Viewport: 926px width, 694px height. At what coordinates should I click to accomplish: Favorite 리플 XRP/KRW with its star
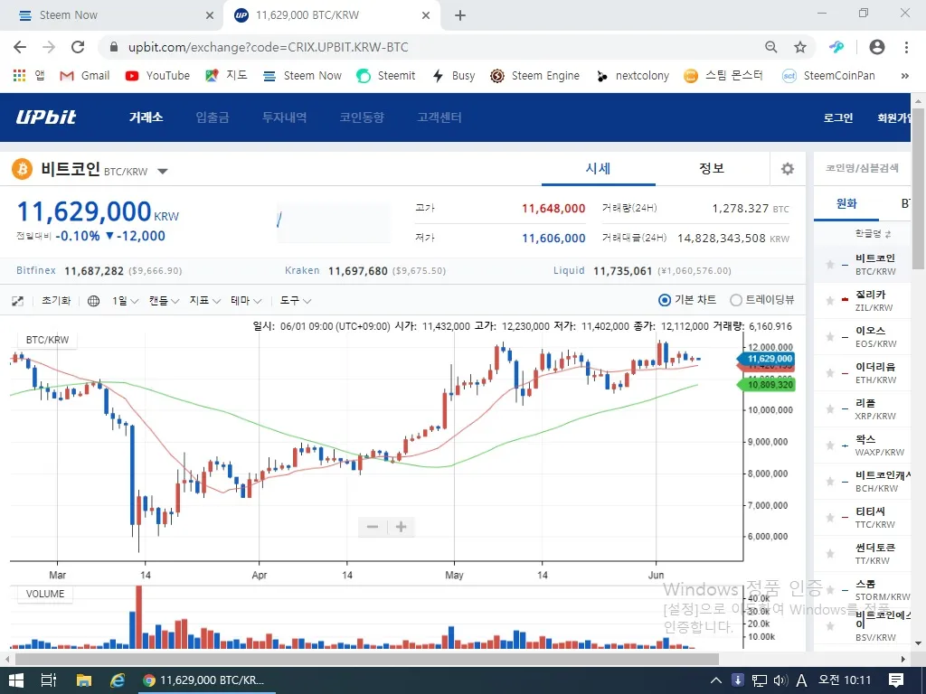click(x=830, y=409)
